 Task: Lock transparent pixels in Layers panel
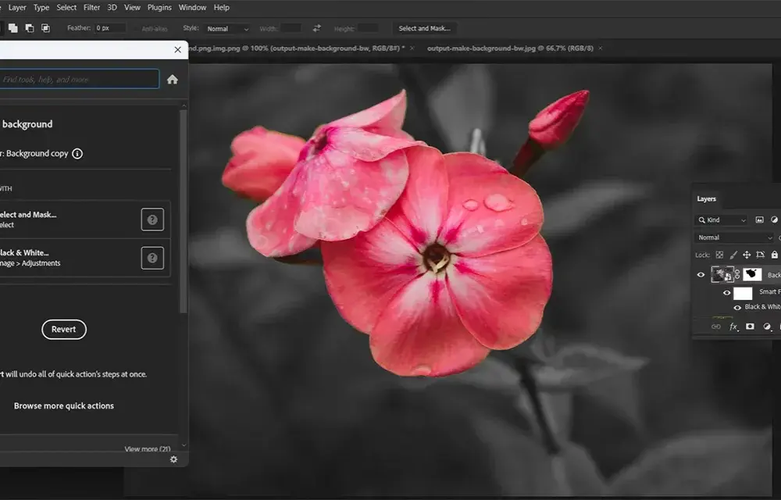pos(719,255)
